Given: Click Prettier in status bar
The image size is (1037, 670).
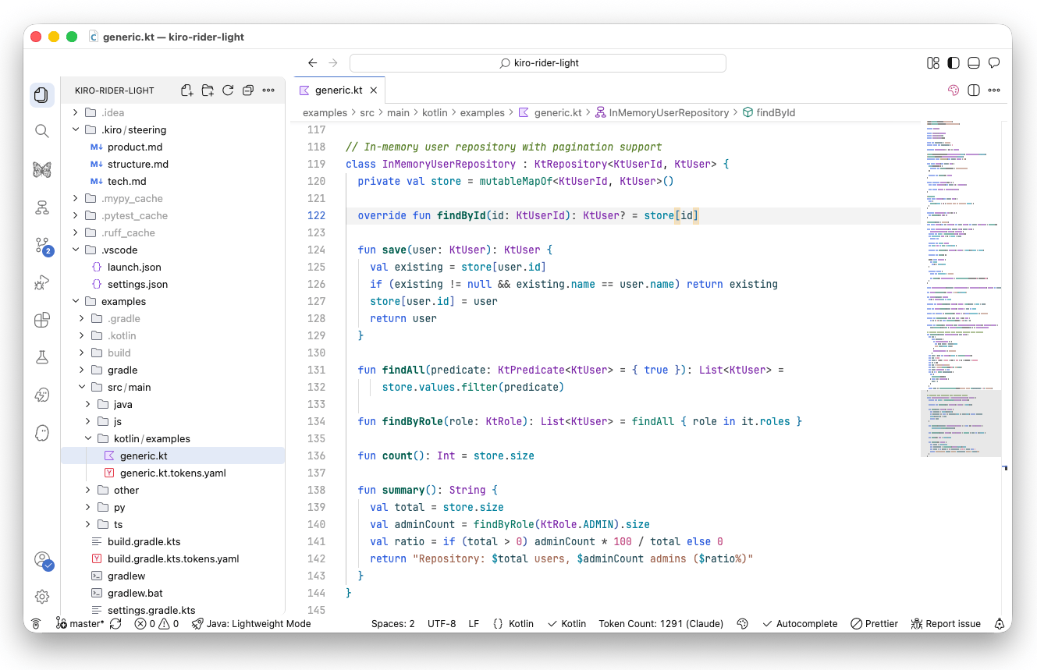Looking at the screenshot, I should (874, 624).
